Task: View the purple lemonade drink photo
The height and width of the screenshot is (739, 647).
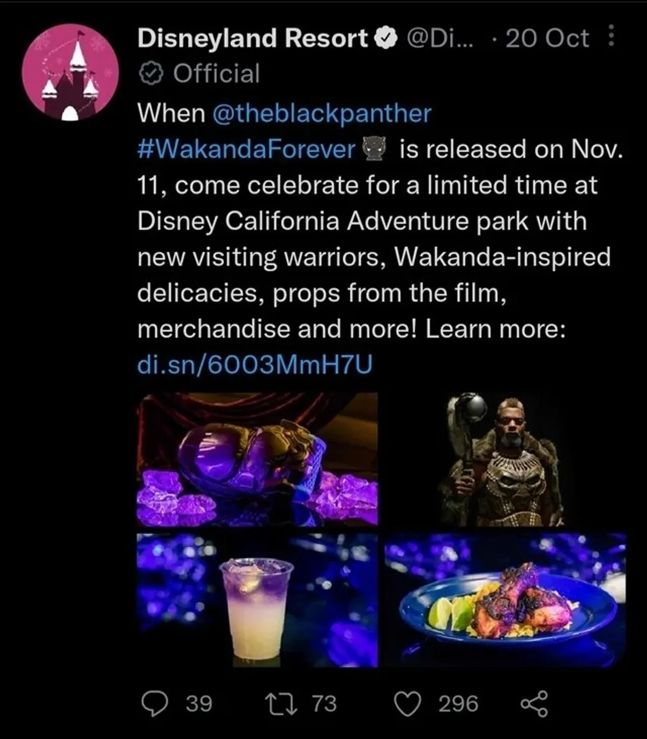Action: [257, 600]
